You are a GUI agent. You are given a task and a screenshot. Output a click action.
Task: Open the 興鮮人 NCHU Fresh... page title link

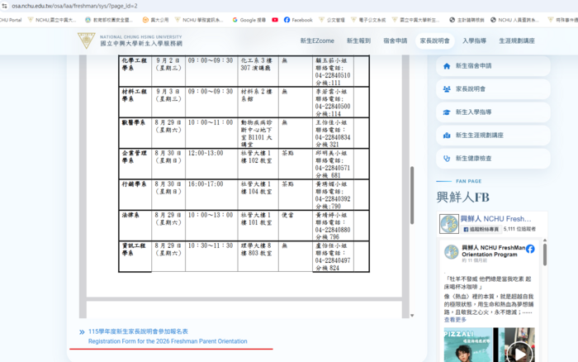coord(495,219)
